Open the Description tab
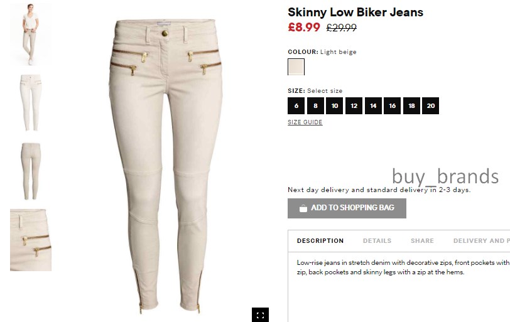Screen dimensions: 510x322 pos(320,241)
